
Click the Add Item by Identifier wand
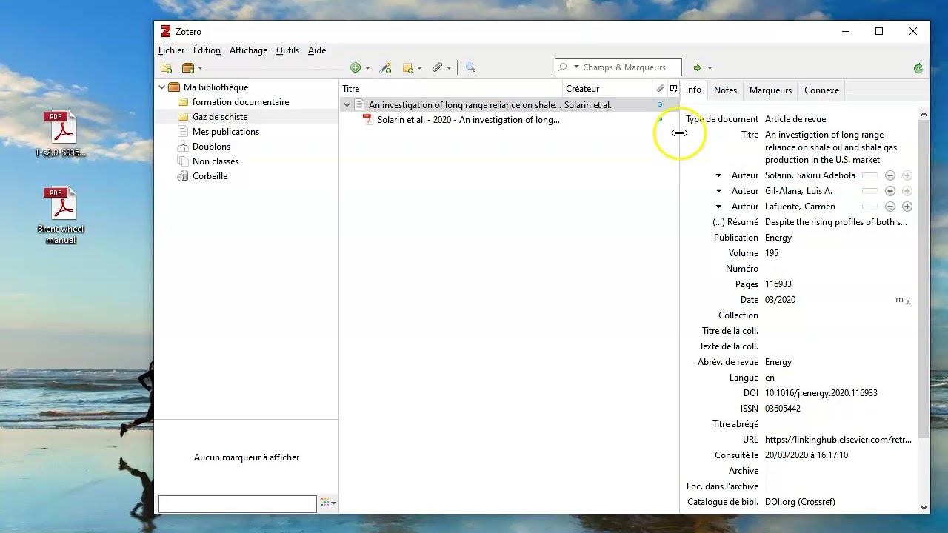(385, 67)
